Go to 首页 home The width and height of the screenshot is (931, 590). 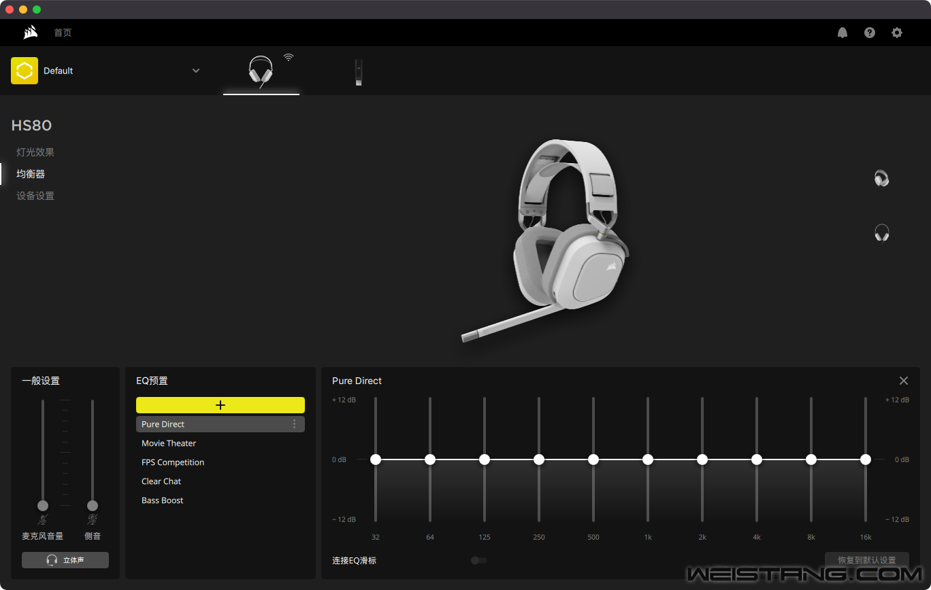click(63, 33)
